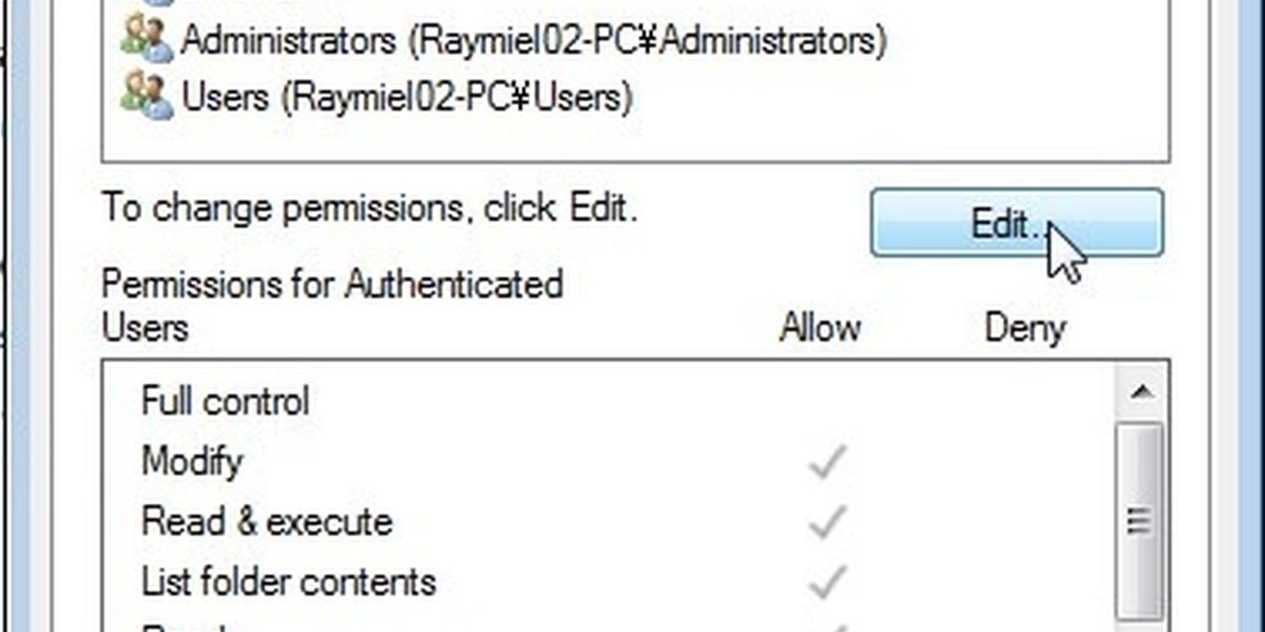
Task: Click the Allow checkmark for List folder contents
Action: (826, 581)
